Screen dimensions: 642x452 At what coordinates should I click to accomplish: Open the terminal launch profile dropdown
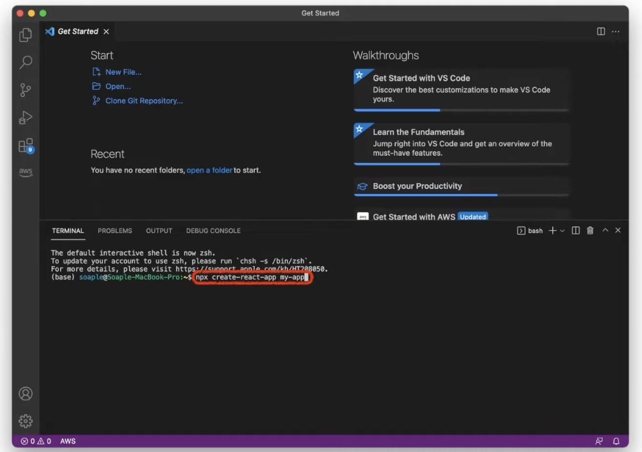click(562, 230)
